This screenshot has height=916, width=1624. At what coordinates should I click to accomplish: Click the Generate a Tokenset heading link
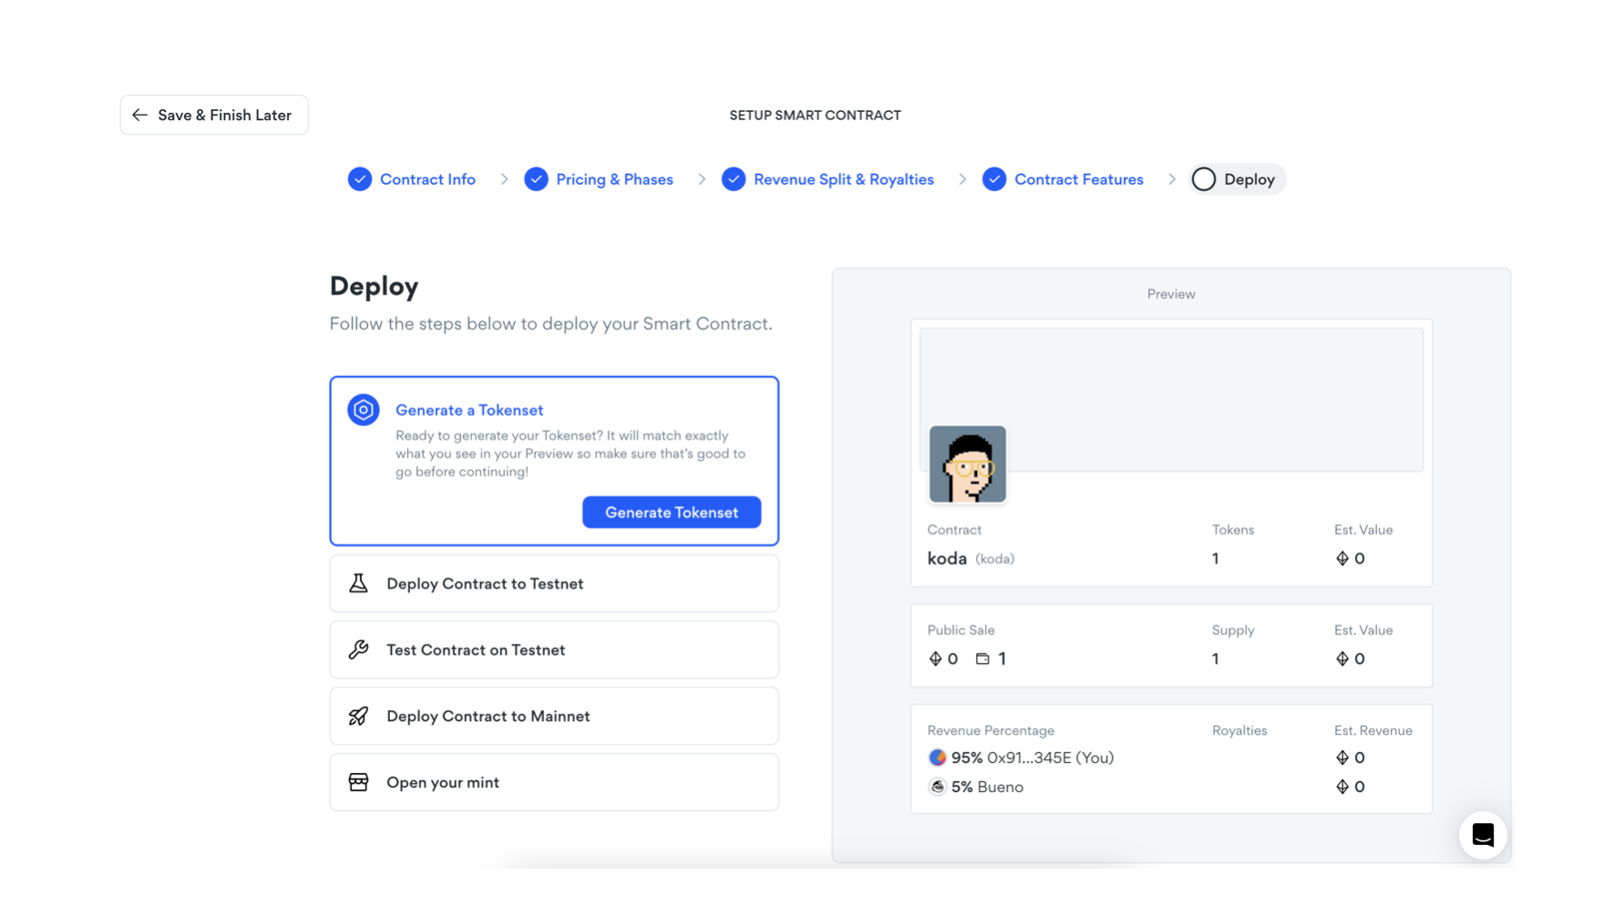(468, 410)
